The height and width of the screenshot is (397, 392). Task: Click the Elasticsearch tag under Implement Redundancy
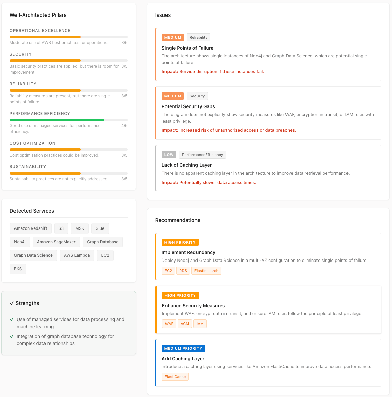coord(206,271)
